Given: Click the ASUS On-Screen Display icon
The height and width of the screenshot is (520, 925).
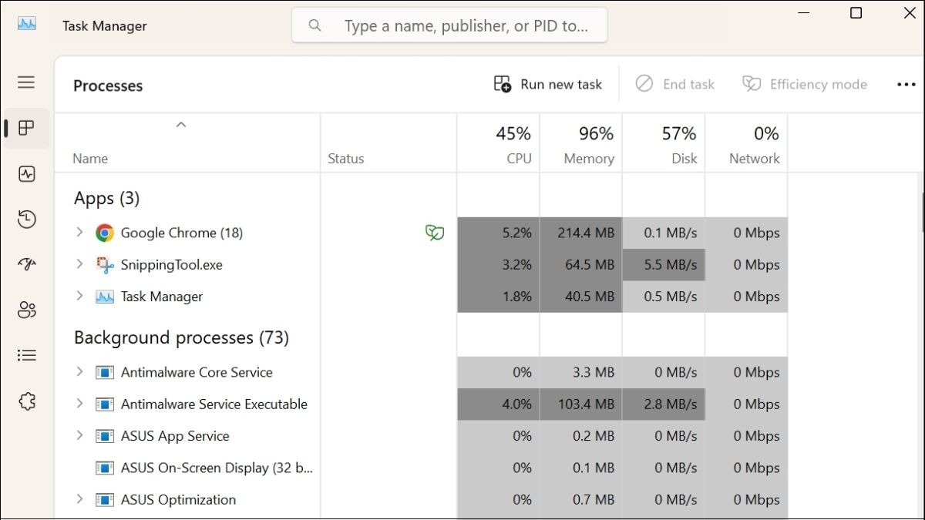Looking at the screenshot, I should point(105,468).
